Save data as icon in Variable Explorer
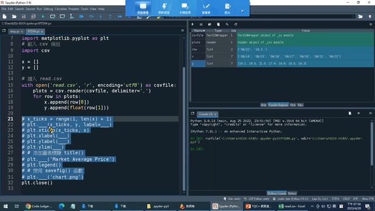375x211 pixels. (x=210, y=25)
